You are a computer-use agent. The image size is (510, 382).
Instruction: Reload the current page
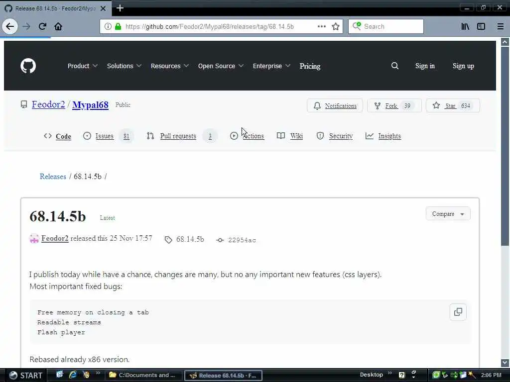(43, 26)
